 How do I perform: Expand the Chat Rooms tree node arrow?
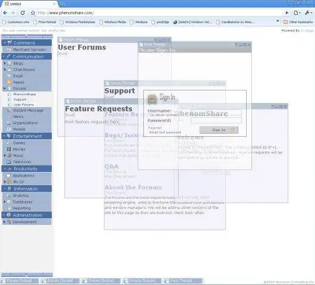(x=5, y=70)
